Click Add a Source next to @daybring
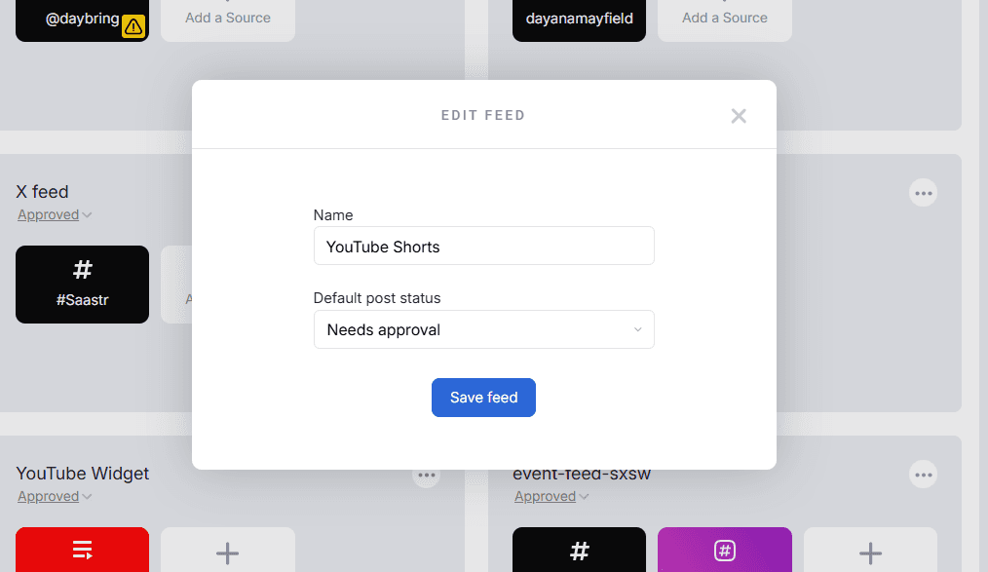Image resolution: width=988 pixels, height=572 pixels. click(227, 17)
